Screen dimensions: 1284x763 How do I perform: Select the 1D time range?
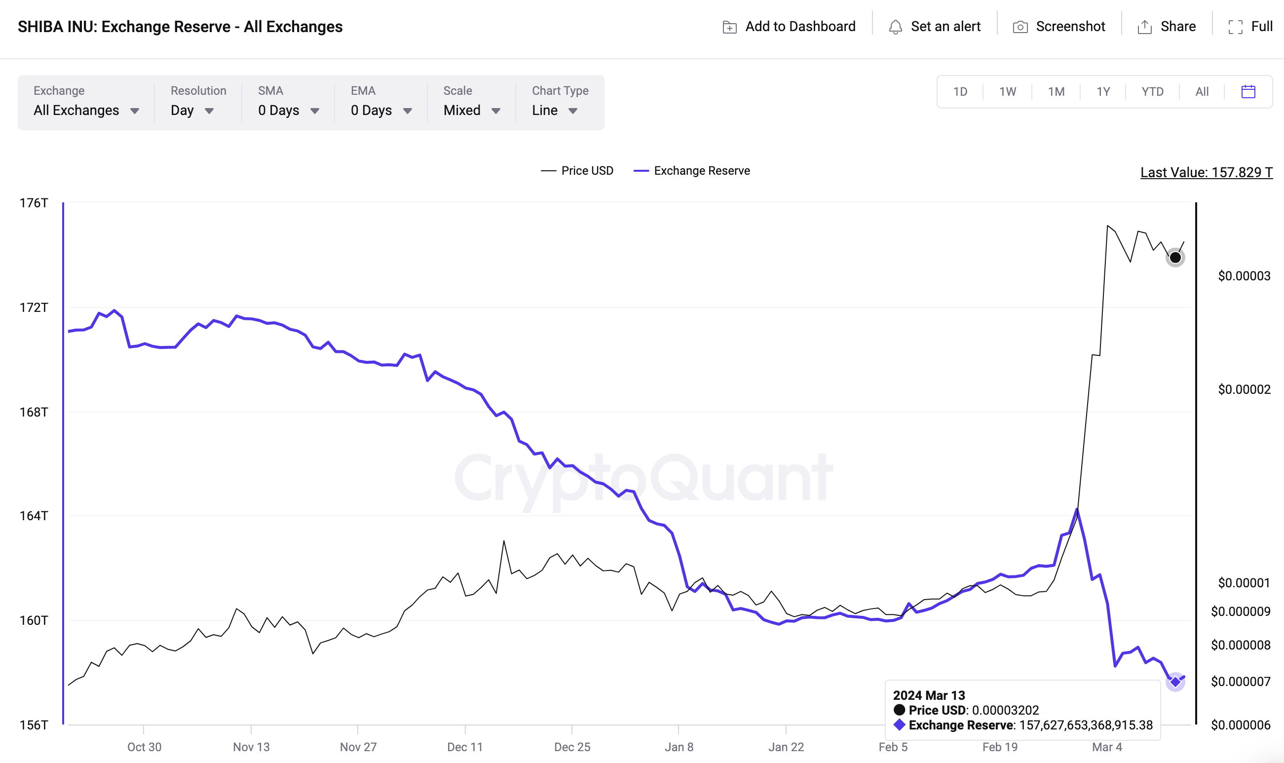tap(960, 91)
